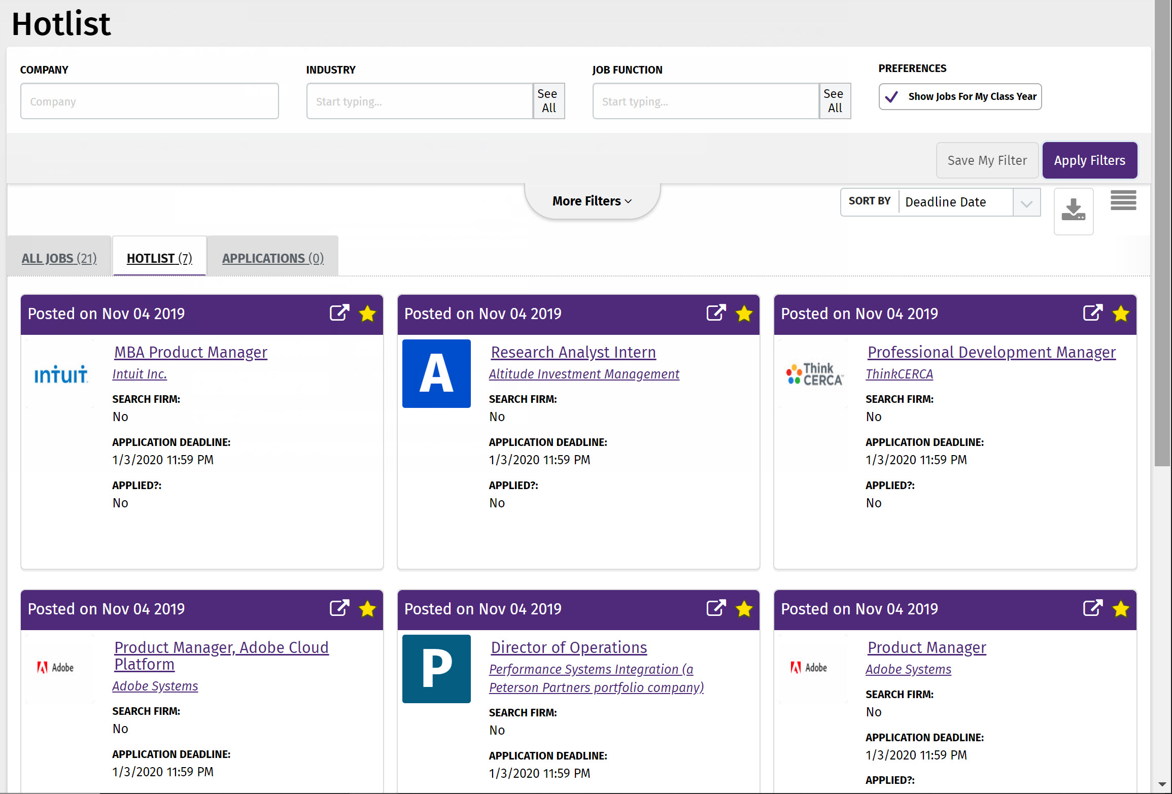The image size is (1172, 794).
Task: Open Performance Systems Integration company link
Action: coord(596,678)
